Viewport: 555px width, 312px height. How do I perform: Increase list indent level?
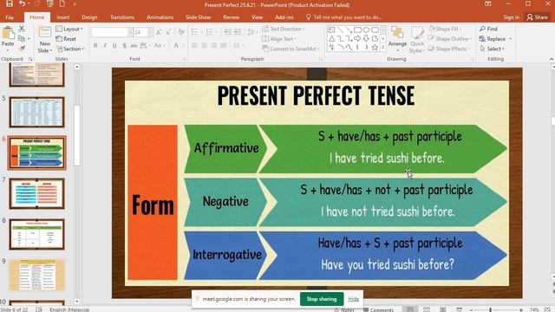point(237,32)
